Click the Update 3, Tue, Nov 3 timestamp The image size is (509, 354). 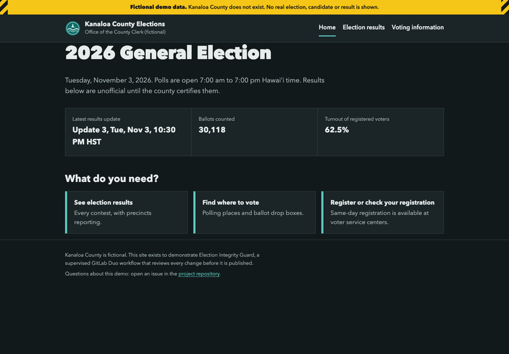pyautogui.click(x=124, y=136)
